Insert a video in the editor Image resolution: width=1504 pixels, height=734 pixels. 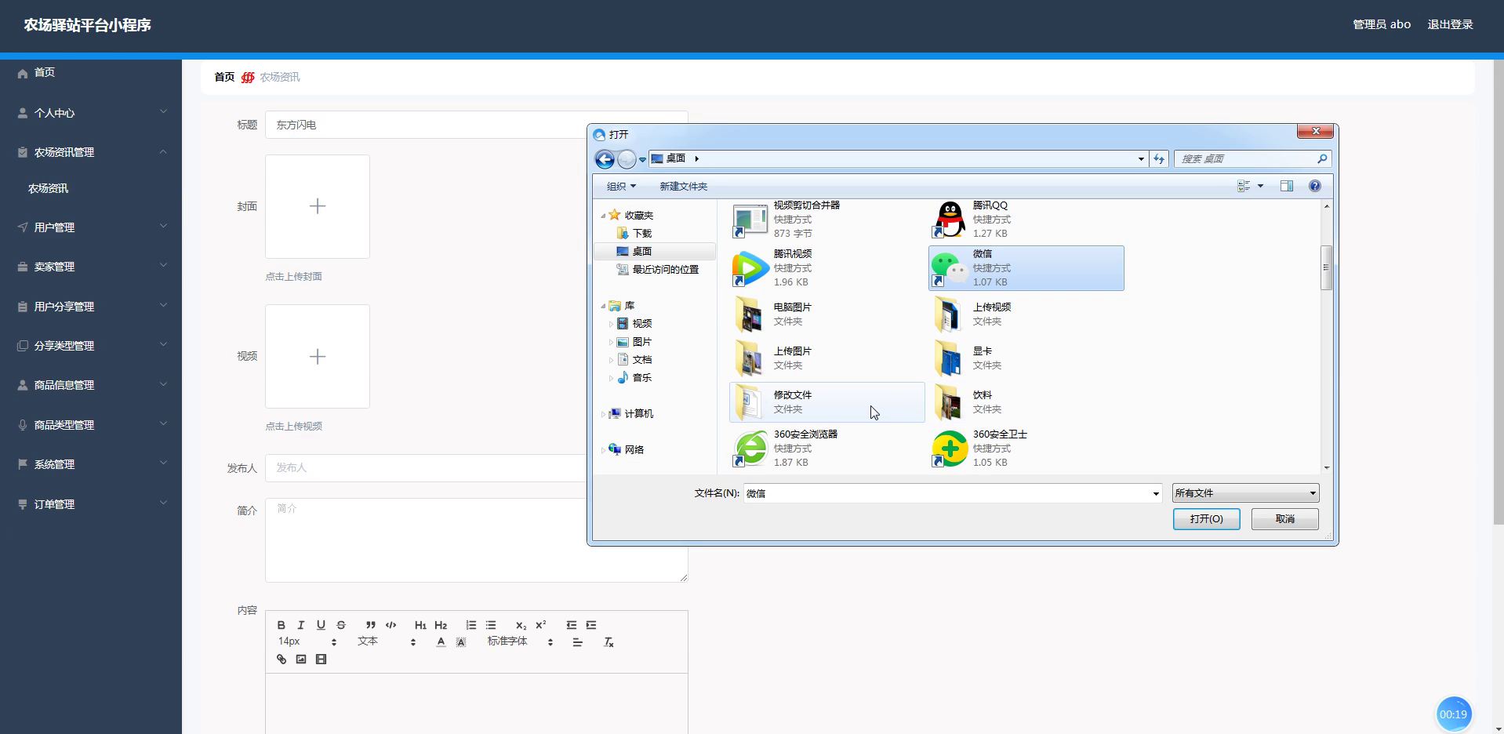(x=321, y=660)
